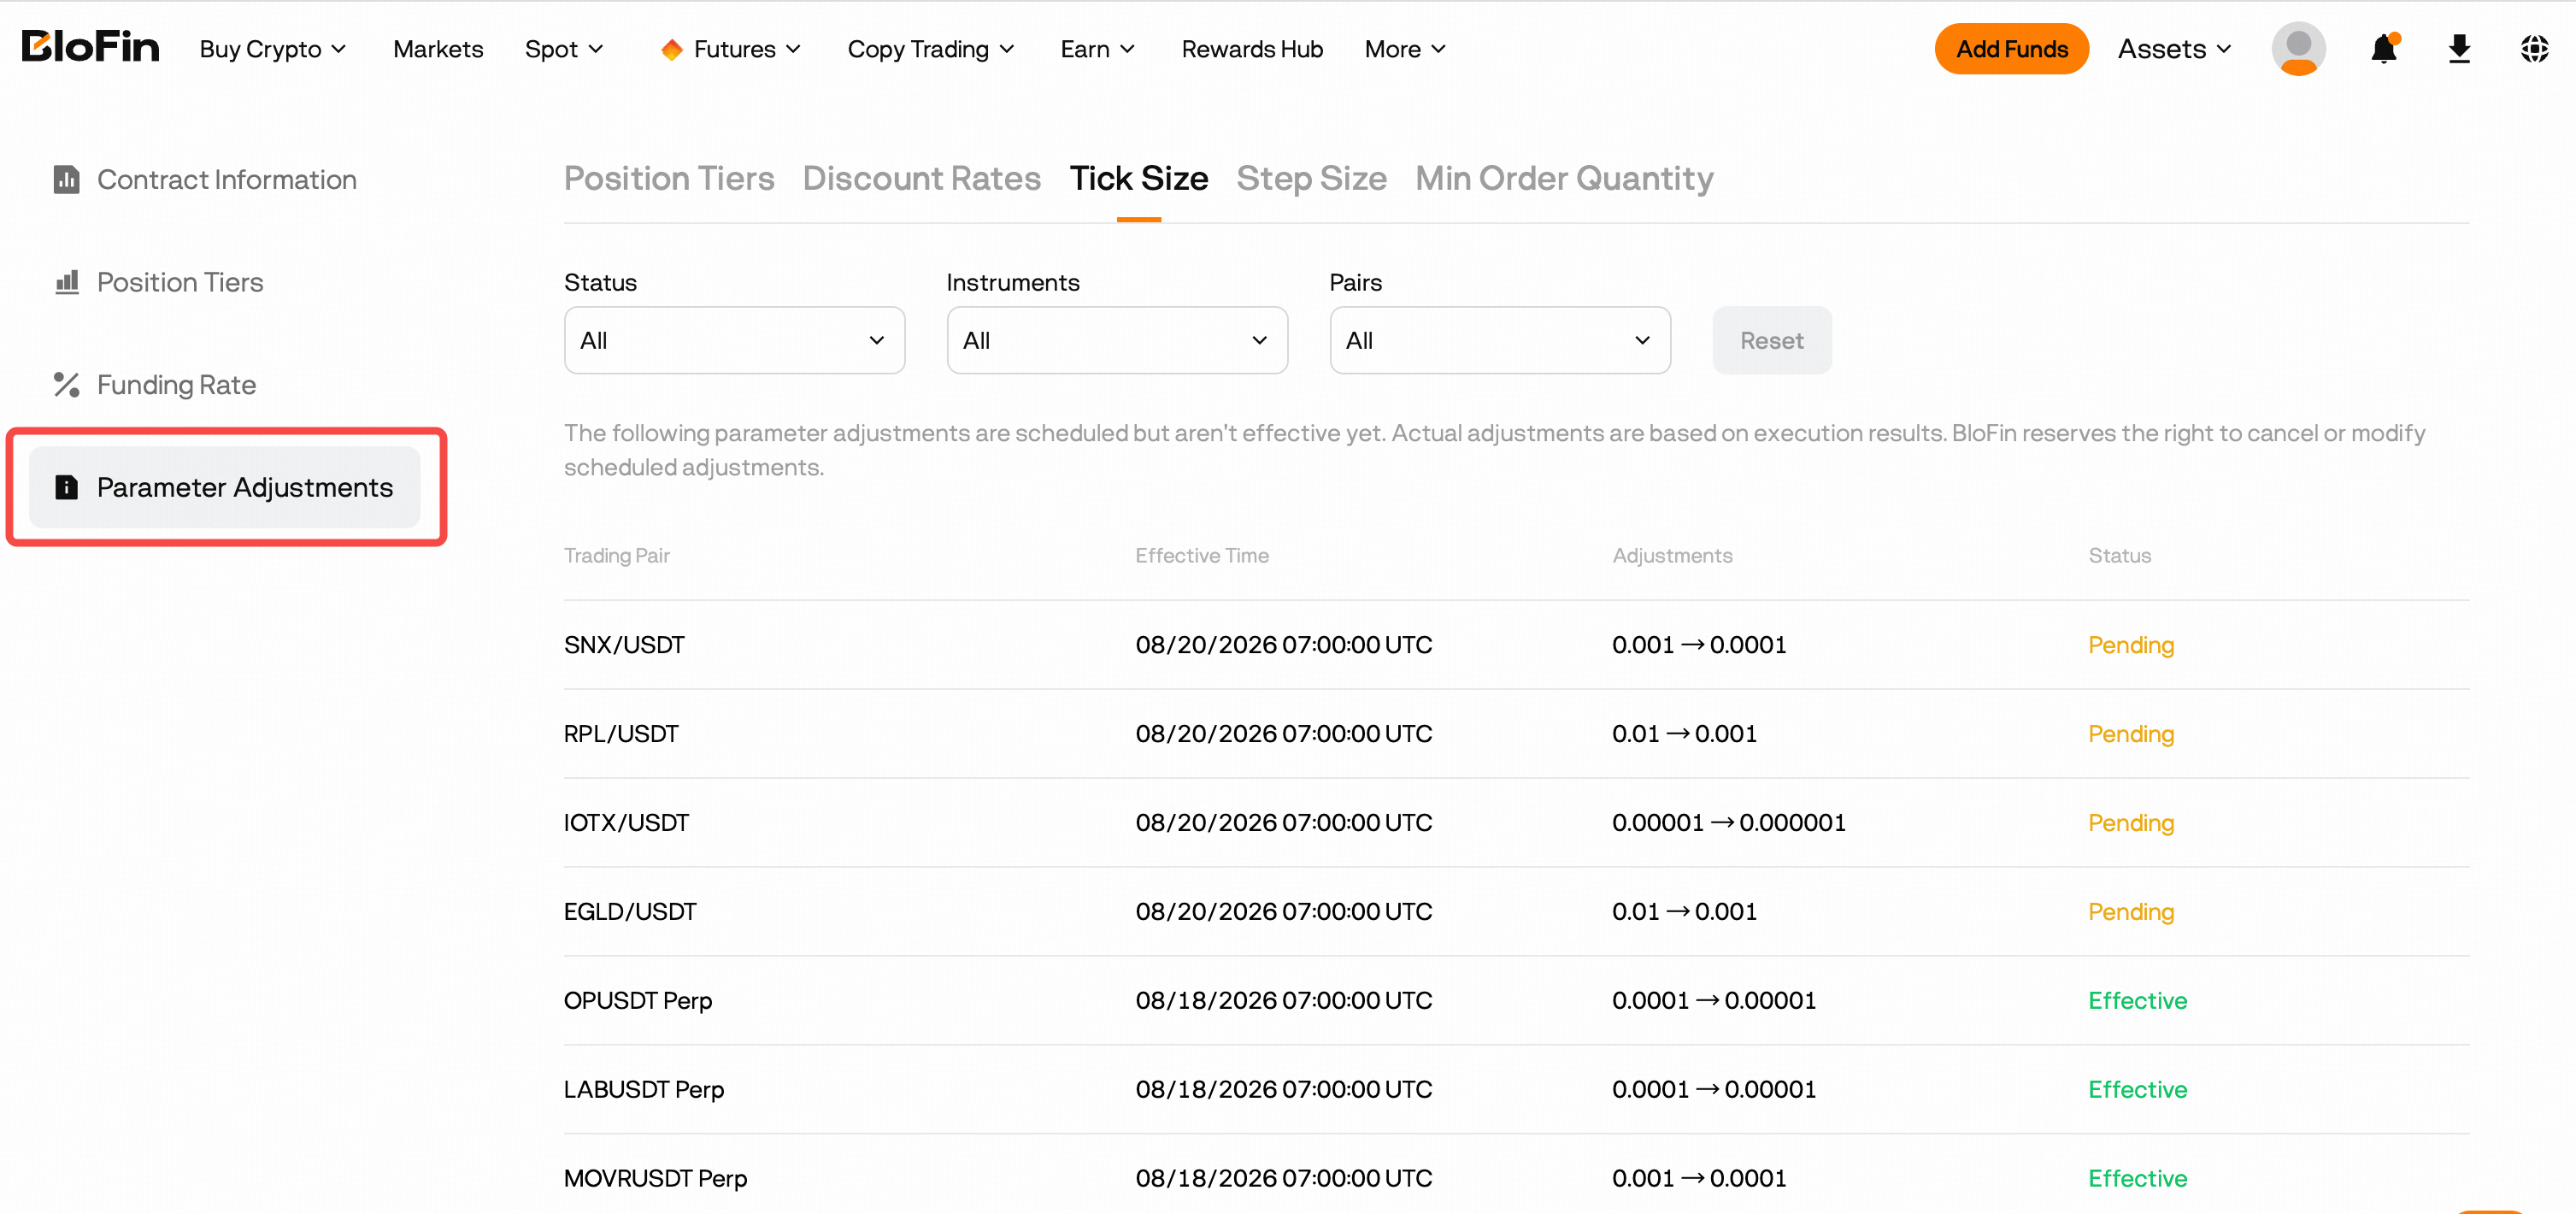Image resolution: width=2576 pixels, height=1214 pixels.
Task: Click the RPL/USDT trading pair
Action: point(621,734)
